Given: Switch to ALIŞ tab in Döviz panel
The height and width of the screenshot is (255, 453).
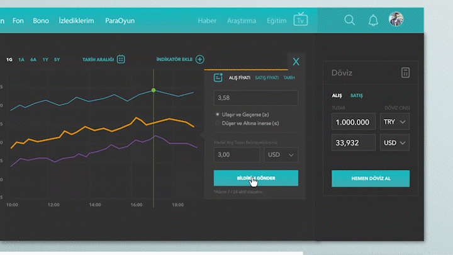Looking at the screenshot, I should [337, 96].
